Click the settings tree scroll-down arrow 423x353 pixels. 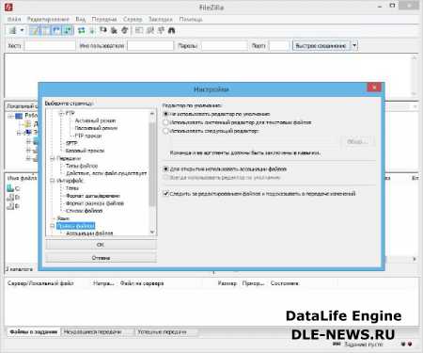[152, 233]
